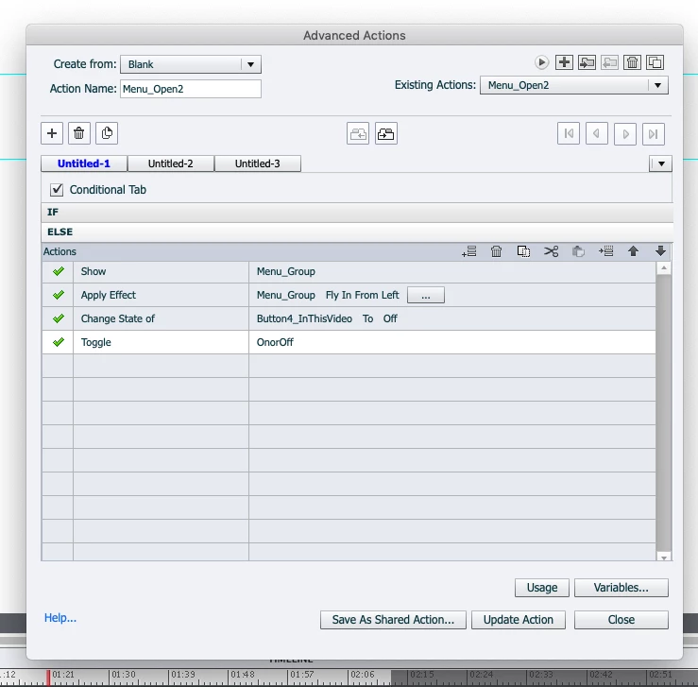The height and width of the screenshot is (687, 698).
Task: Click the Usage button
Action: [542, 588]
